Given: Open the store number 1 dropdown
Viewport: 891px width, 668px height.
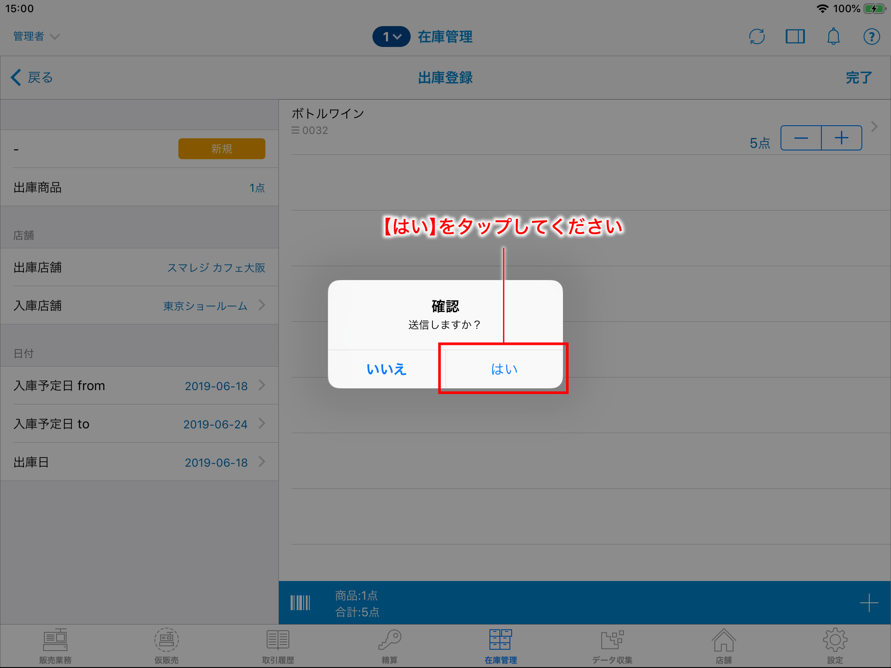Looking at the screenshot, I should (391, 37).
